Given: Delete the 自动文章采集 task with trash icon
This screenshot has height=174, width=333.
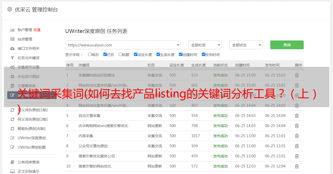Looking at the screenshot, I should click(297, 116).
